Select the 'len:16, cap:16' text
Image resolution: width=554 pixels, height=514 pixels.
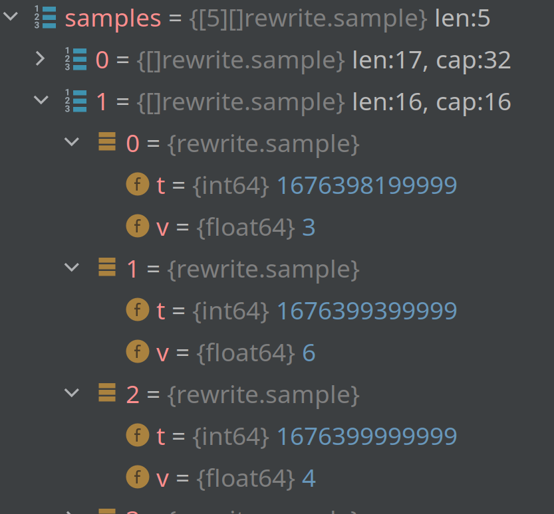[x=432, y=102]
